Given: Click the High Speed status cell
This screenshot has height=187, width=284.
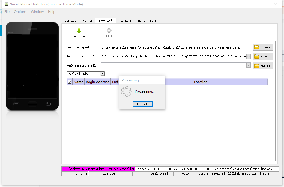Looking at the screenshot, I should pos(160,174).
